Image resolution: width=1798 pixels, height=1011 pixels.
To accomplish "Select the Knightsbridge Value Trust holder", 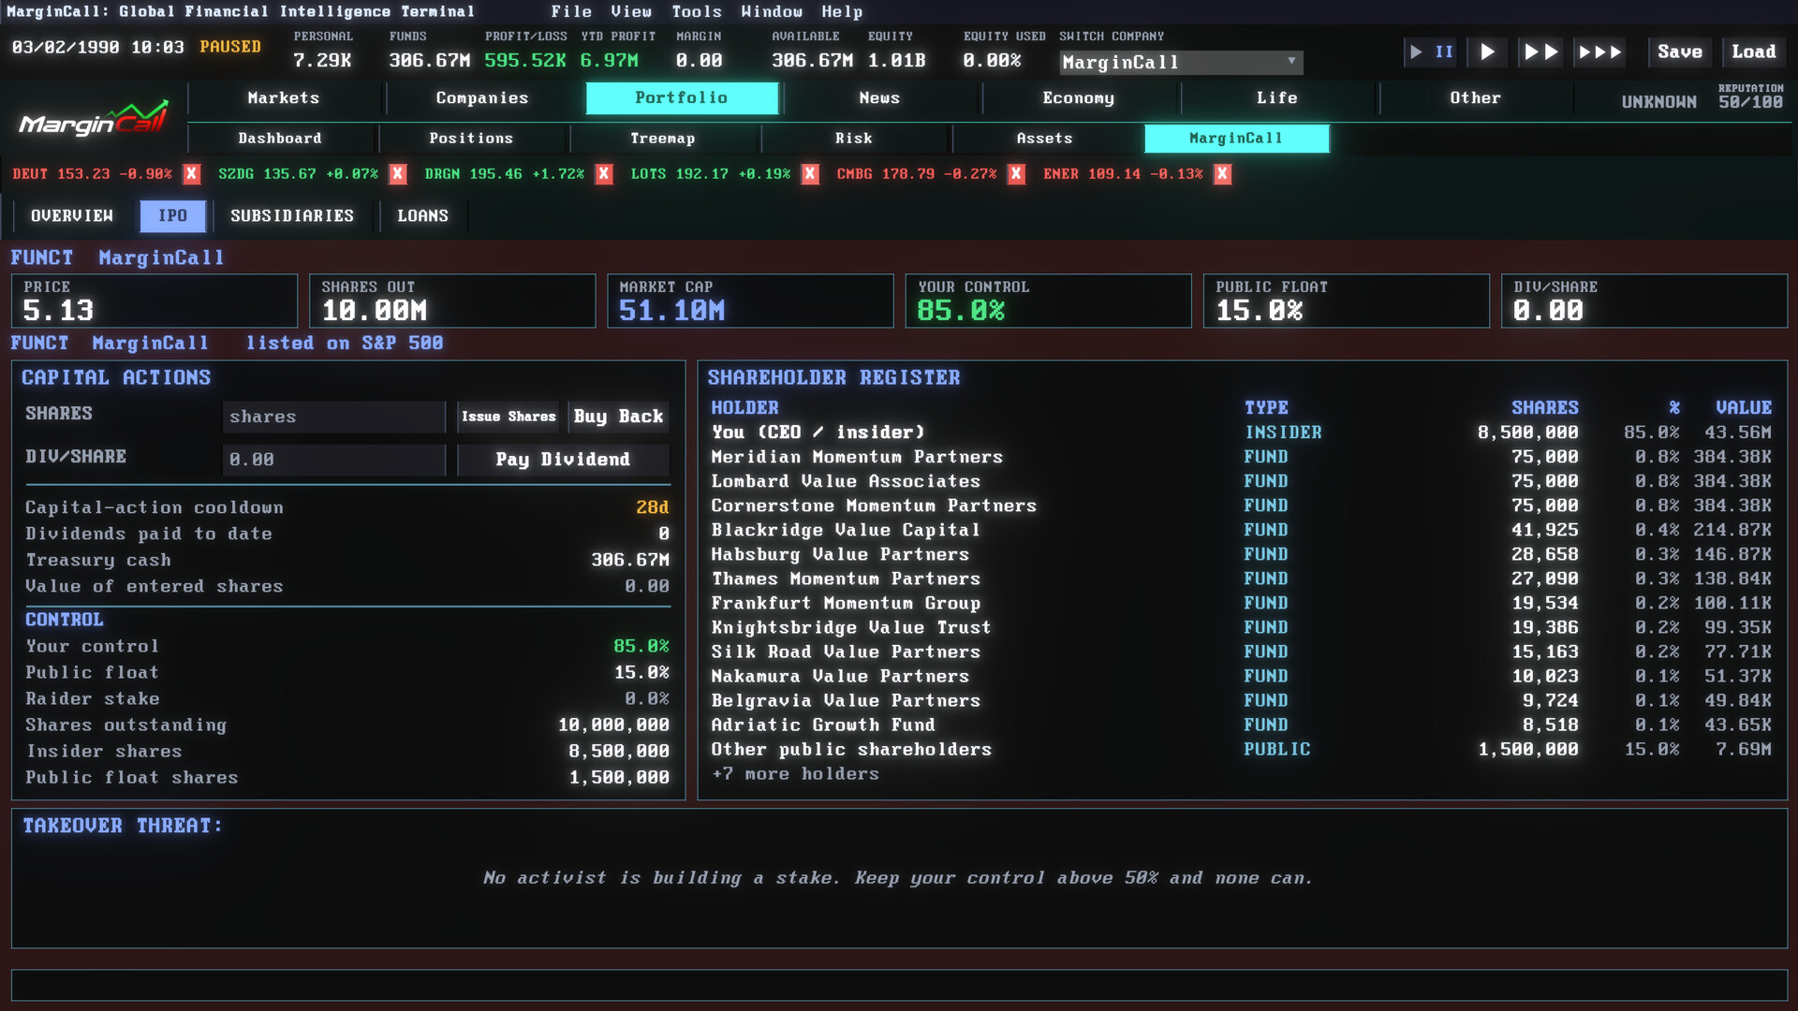I will click(x=1241, y=627).
